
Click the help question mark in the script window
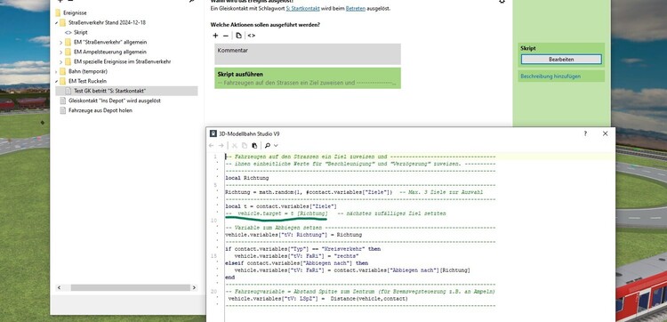pyautogui.click(x=585, y=133)
